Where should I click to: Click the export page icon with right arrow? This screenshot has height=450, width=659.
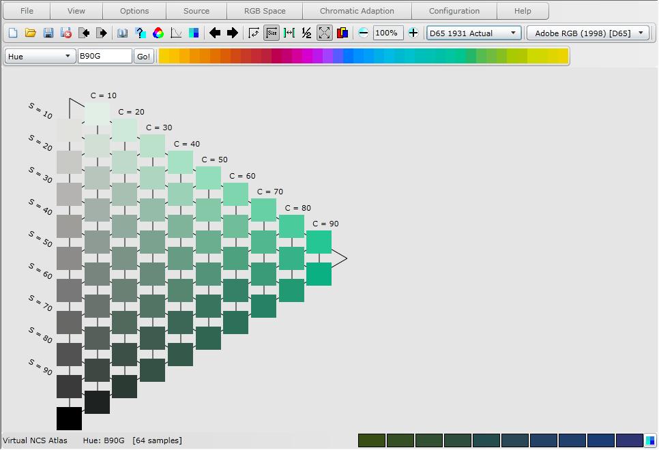pos(101,33)
